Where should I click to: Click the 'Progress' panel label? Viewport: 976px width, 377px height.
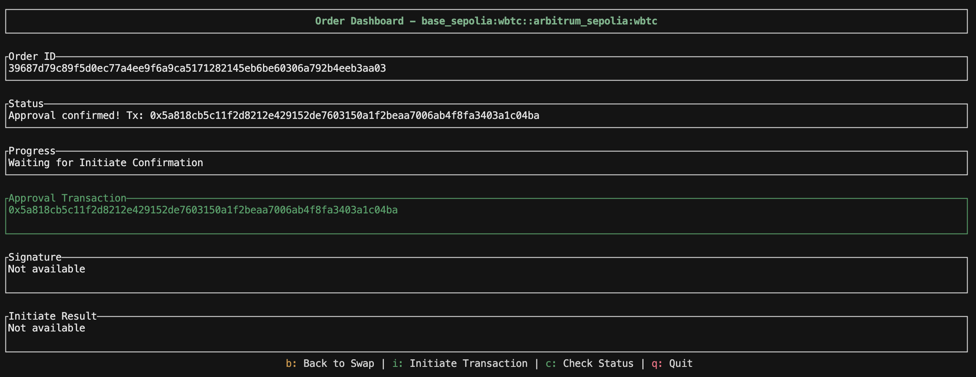pyautogui.click(x=32, y=151)
